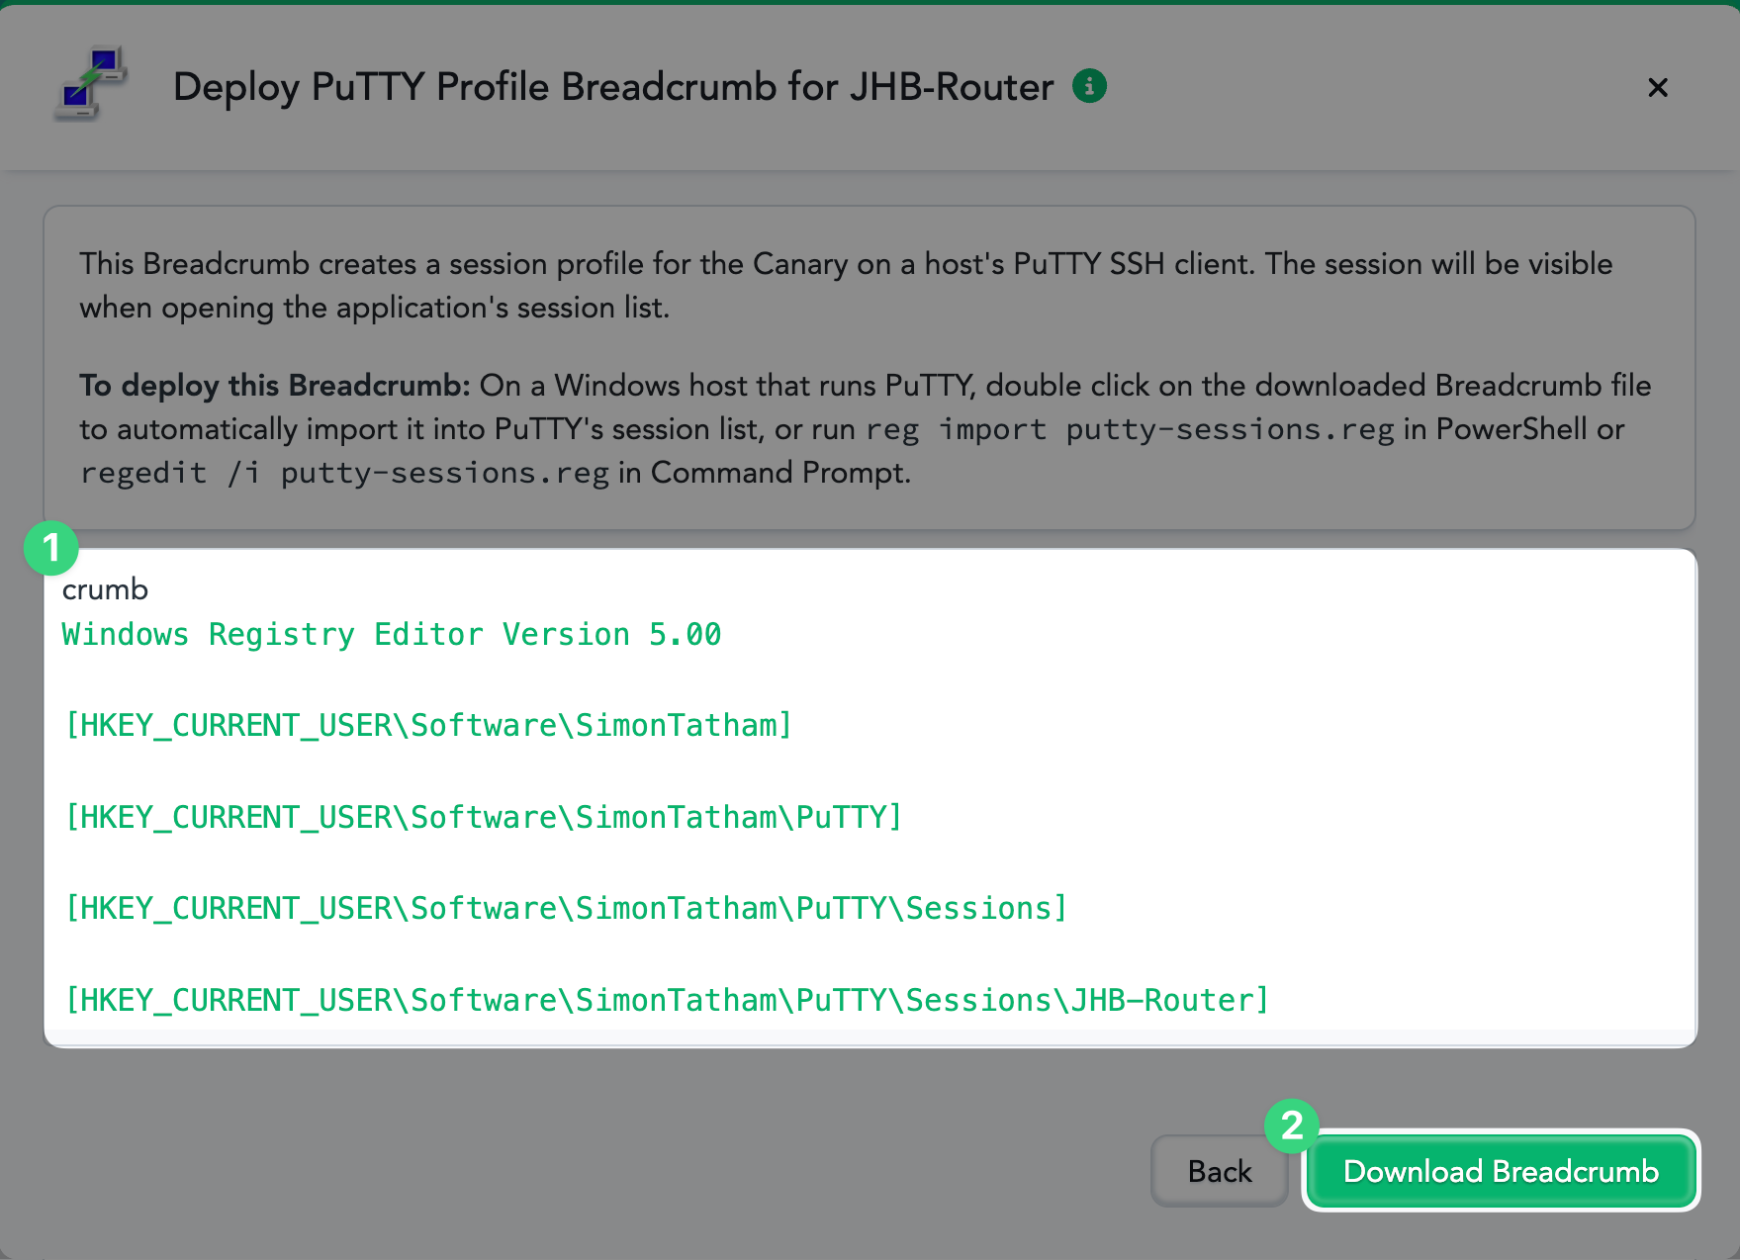
Task: Click the green info icon beside the title
Action: [1089, 86]
